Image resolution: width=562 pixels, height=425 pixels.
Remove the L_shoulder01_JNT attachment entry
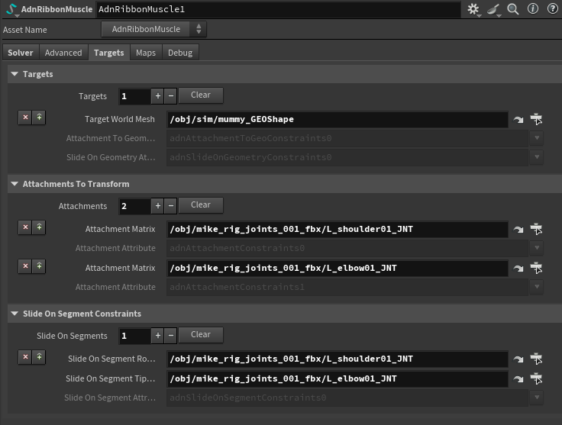coord(25,227)
